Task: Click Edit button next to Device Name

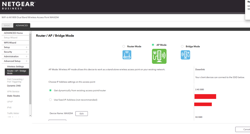Action: (82, 114)
